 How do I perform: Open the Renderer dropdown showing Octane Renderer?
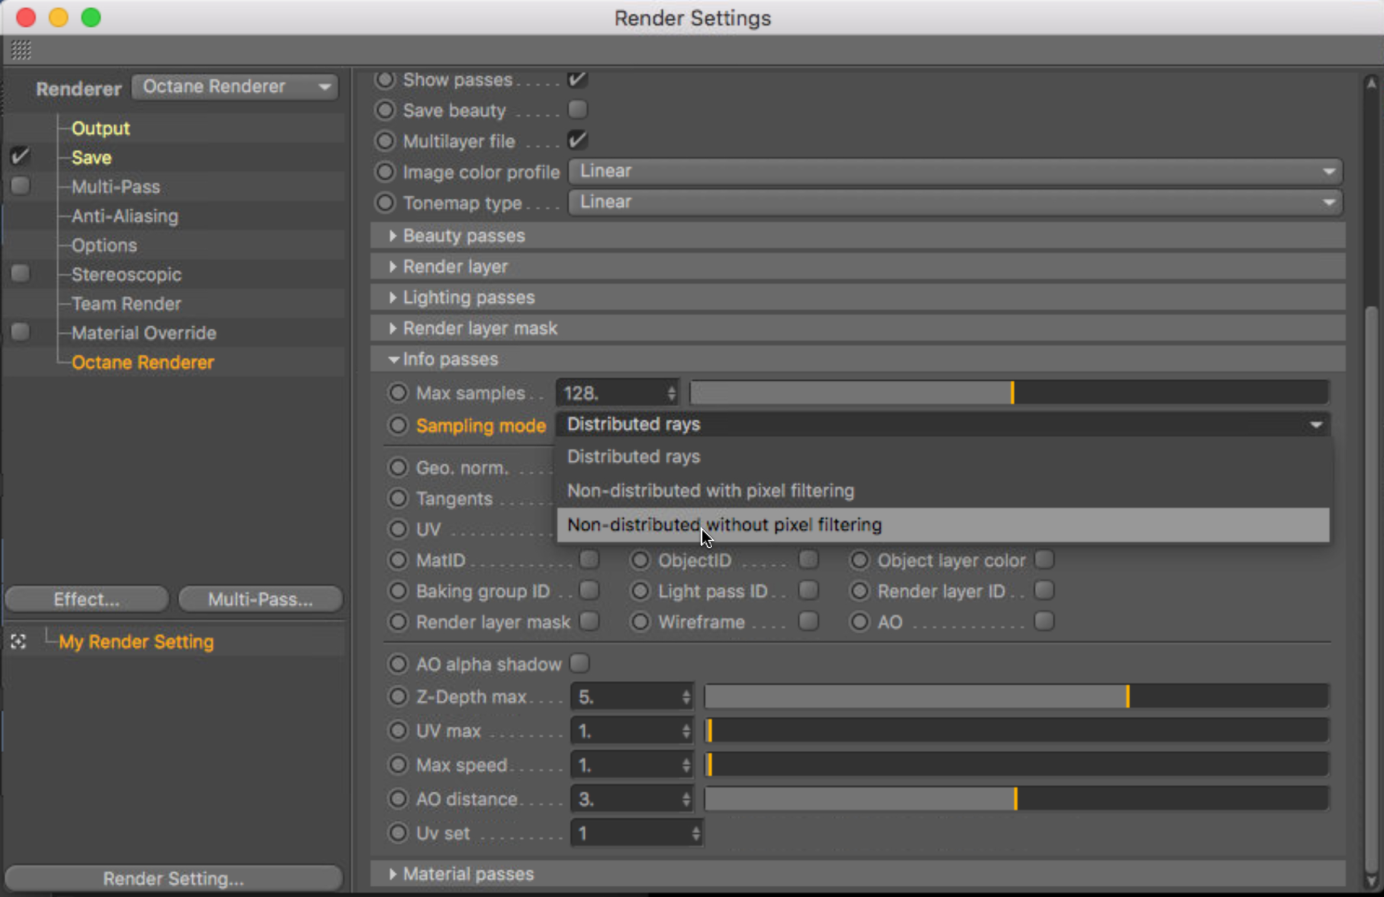point(235,87)
